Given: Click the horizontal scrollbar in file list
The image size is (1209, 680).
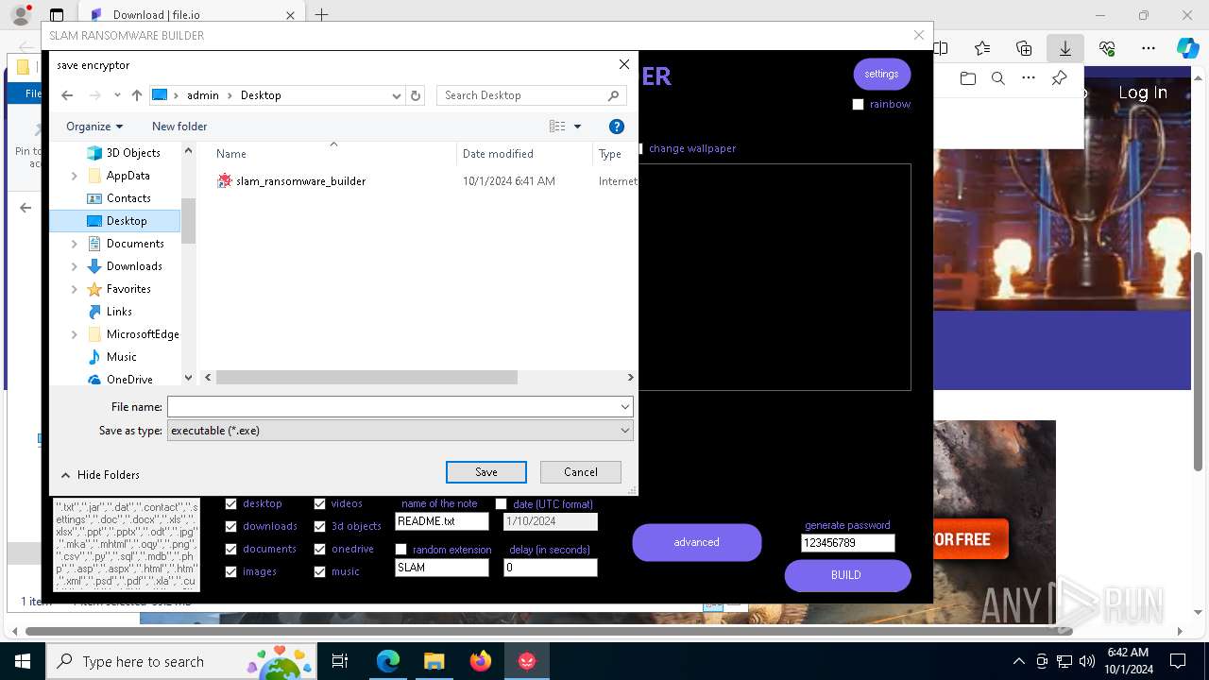Looking at the screenshot, I should click(x=366, y=377).
